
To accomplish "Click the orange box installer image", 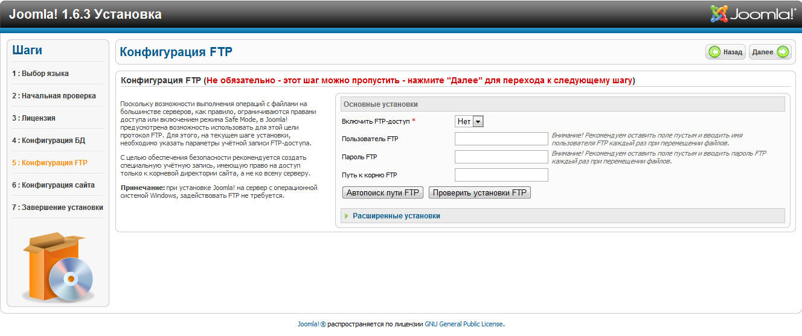I will pyautogui.click(x=58, y=267).
